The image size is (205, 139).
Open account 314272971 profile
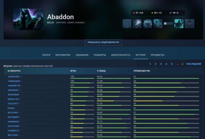pos(13,104)
